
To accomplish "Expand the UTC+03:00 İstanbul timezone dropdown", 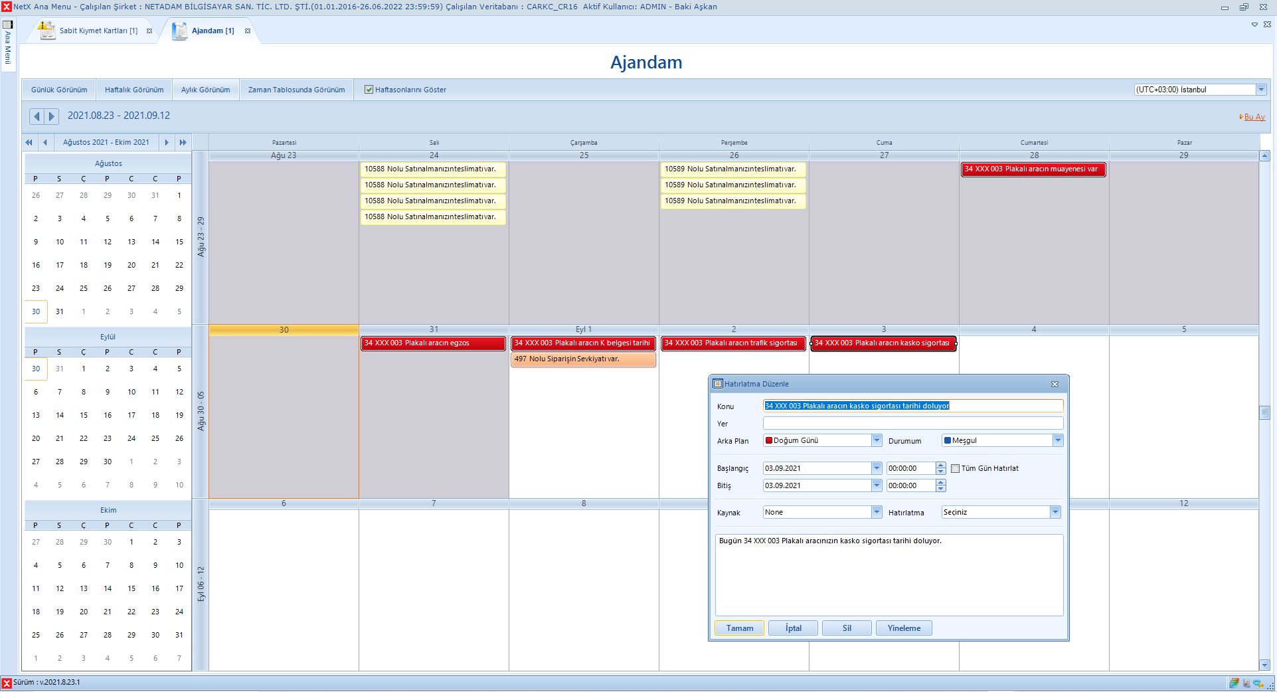I will click(x=1260, y=90).
